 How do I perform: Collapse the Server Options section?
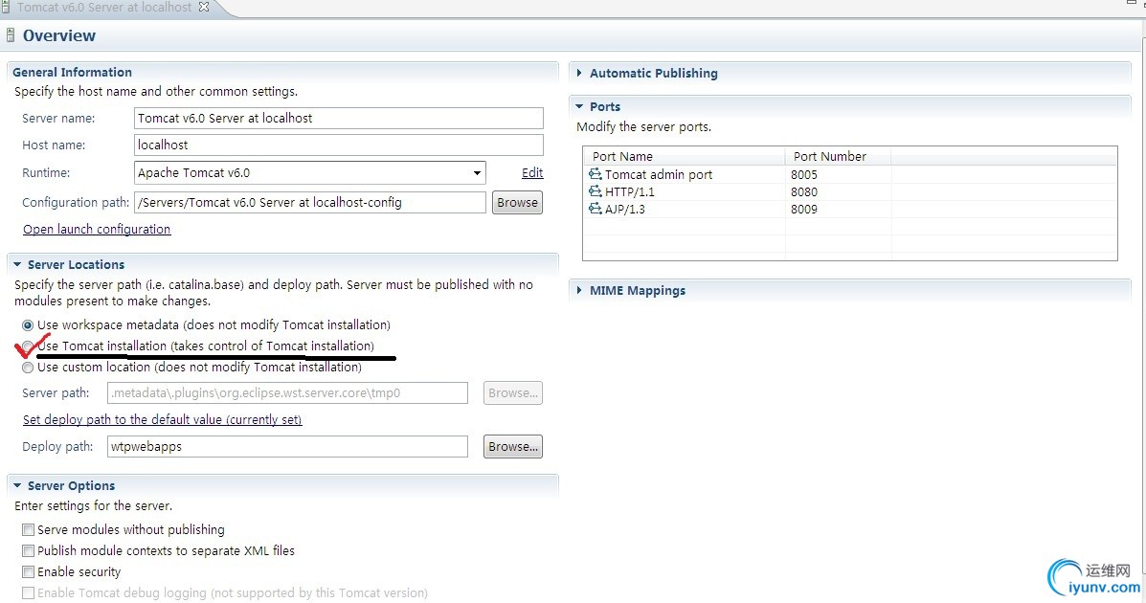(17, 485)
